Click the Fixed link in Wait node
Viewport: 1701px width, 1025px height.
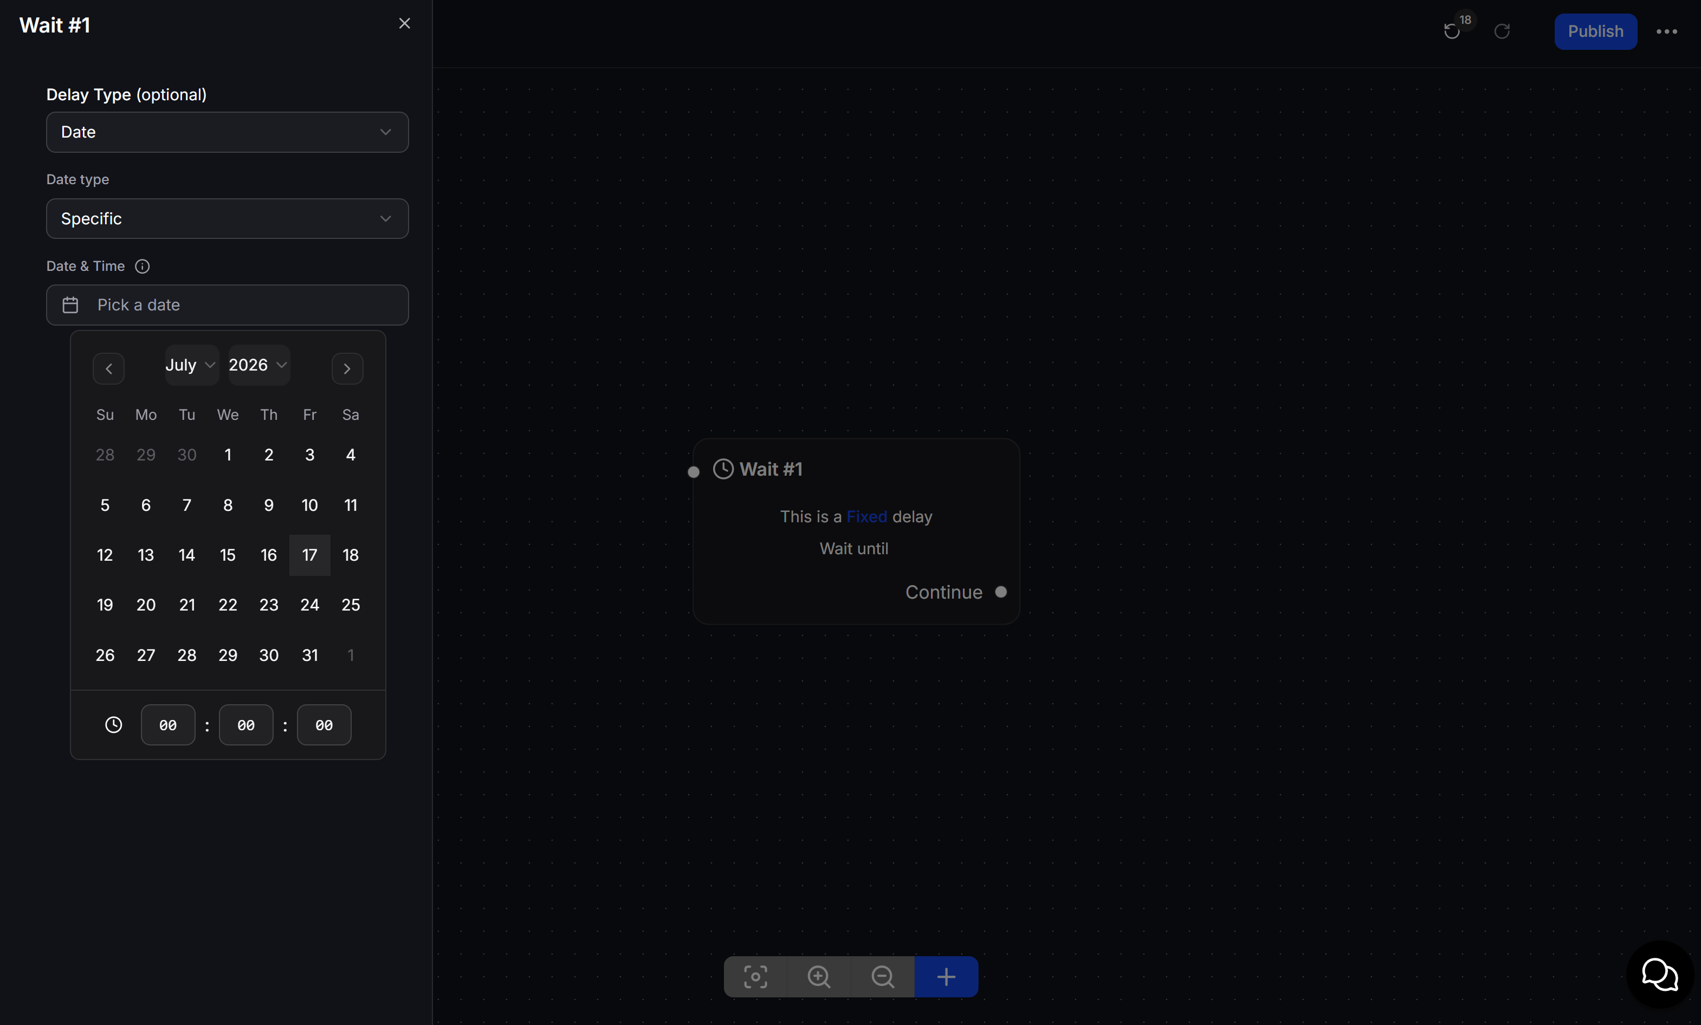click(866, 517)
